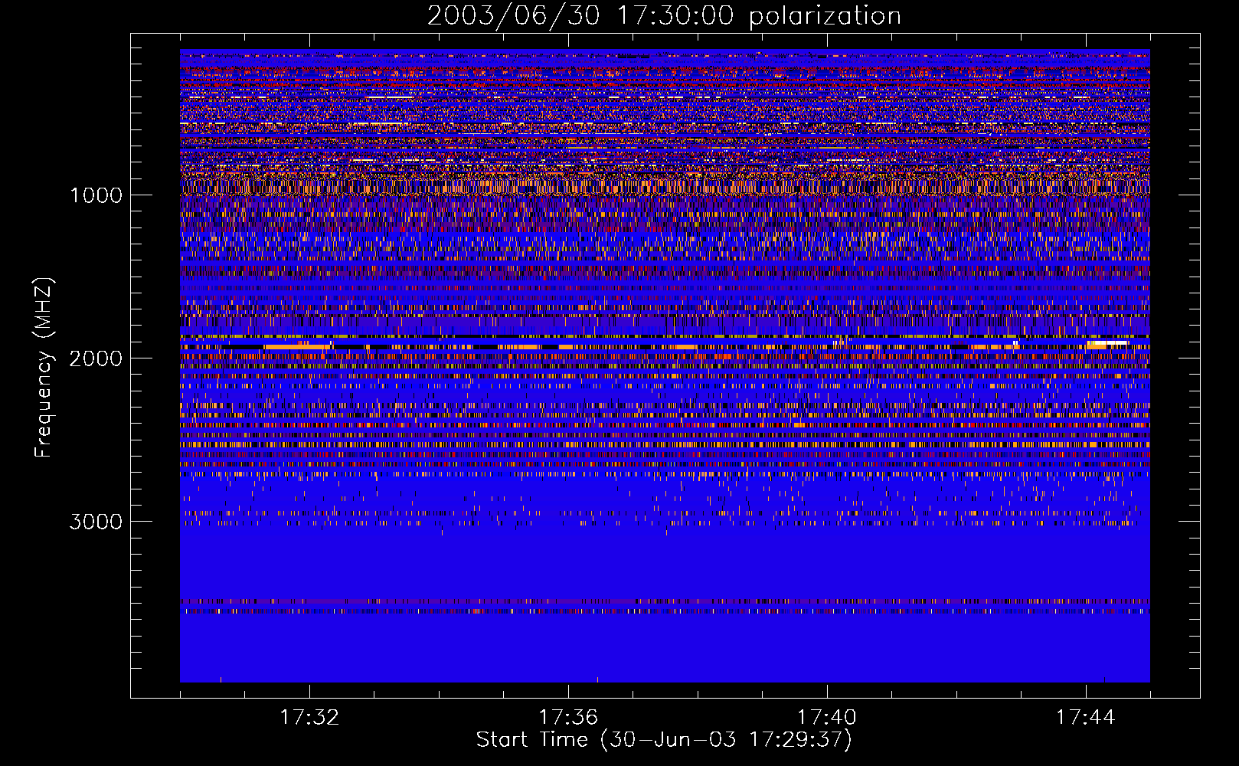Click the 17:40 time tick label
Screen dimensions: 1239x766
827,718
